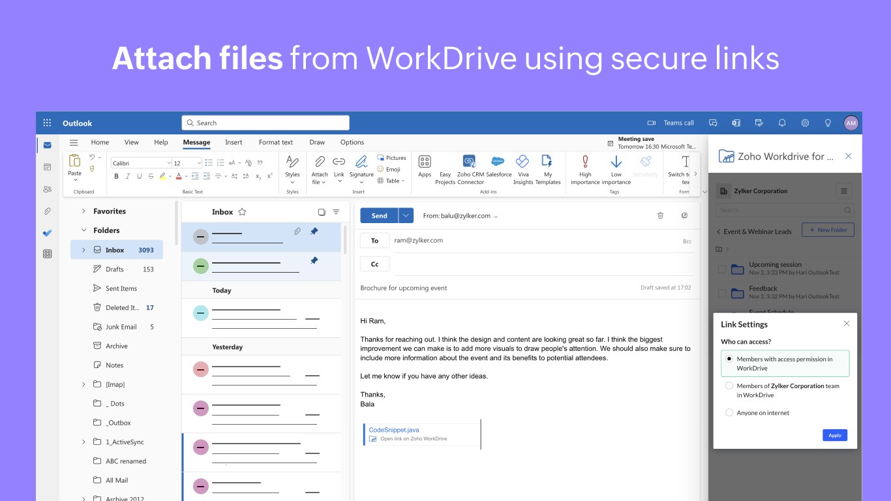This screenshot has height=501, width=891.
Task: Insert Pictures from ribbon
Action: [391, 158]
